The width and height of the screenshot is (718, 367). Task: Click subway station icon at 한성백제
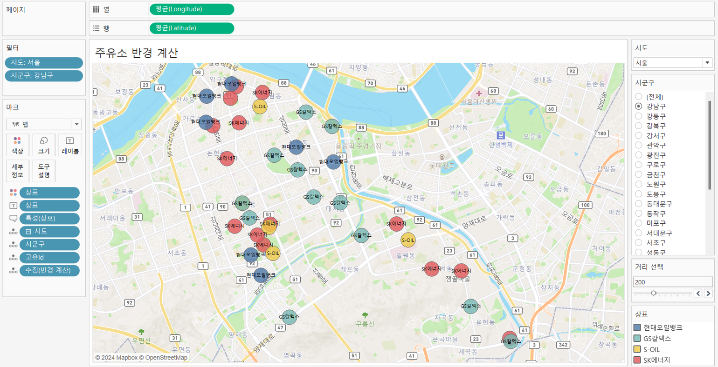pos(501,135)
